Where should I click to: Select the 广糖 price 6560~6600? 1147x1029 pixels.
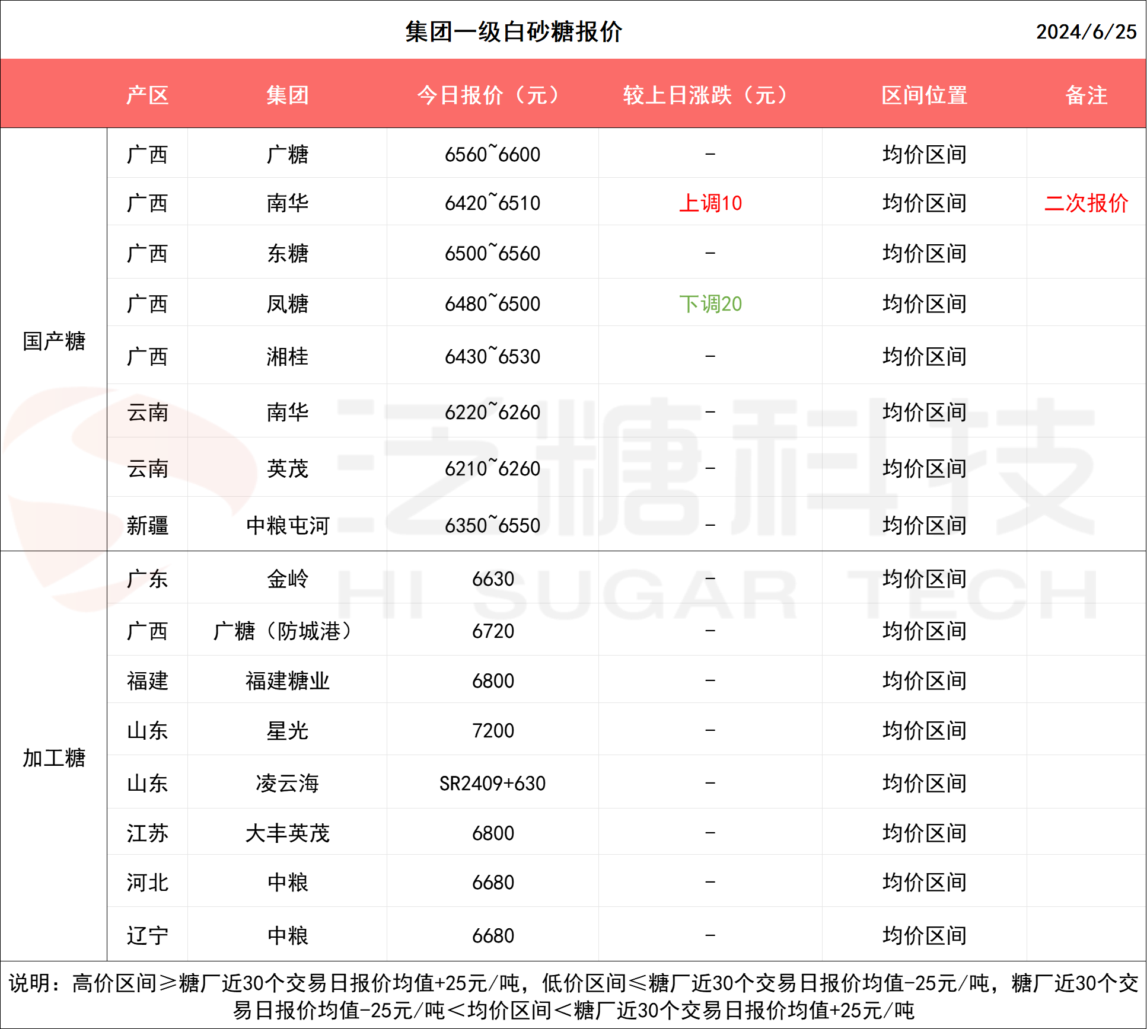click(x=492, y=155)
